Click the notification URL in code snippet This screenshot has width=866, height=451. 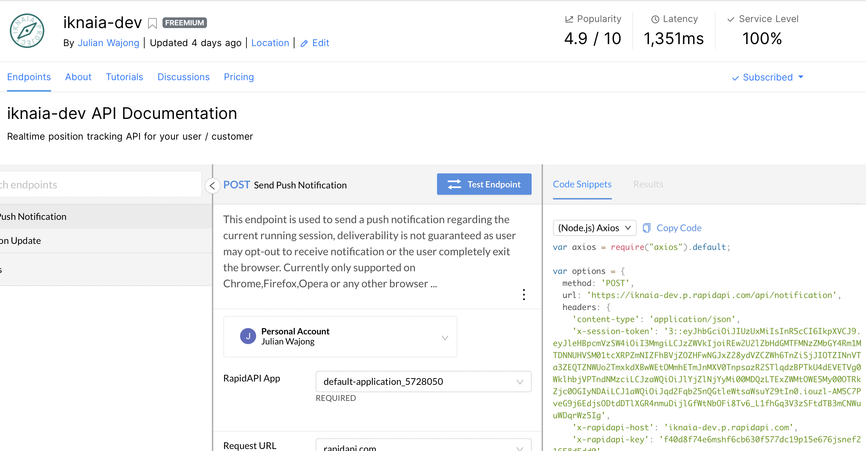point(712,295)
